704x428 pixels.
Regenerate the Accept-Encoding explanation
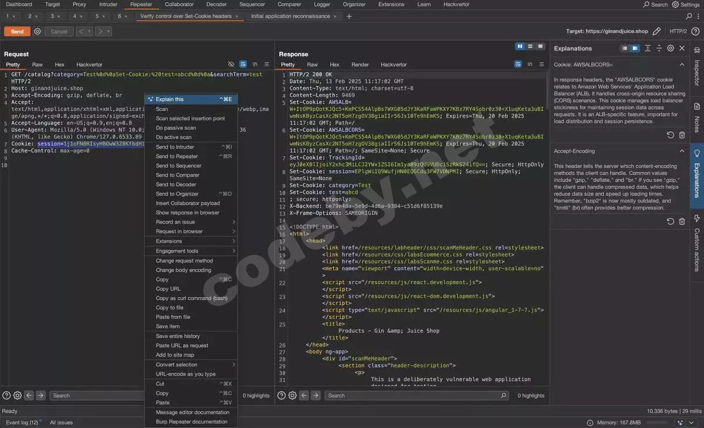(x=671, y=221)
